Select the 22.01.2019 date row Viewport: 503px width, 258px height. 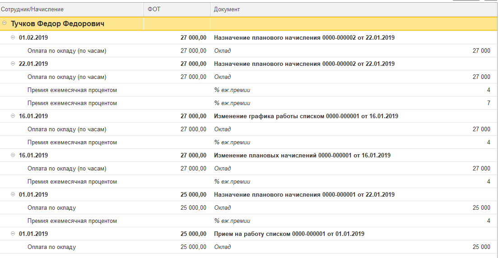tap(33, 64)
